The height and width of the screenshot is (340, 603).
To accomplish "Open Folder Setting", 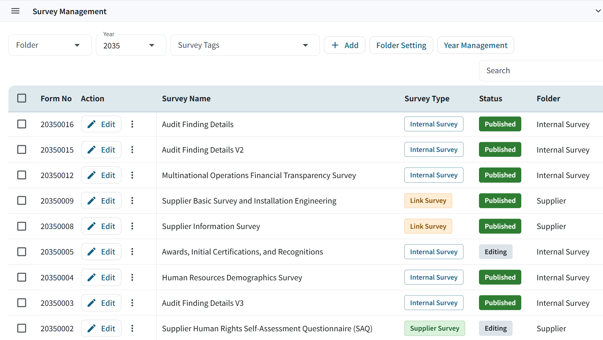I will click(401, 45).
